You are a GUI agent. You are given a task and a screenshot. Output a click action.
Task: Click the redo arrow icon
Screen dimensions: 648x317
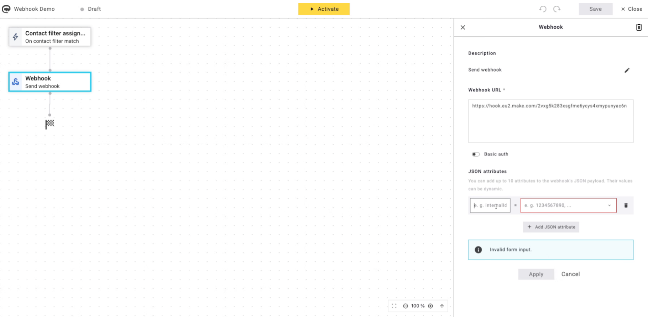[x=557, y=9]
